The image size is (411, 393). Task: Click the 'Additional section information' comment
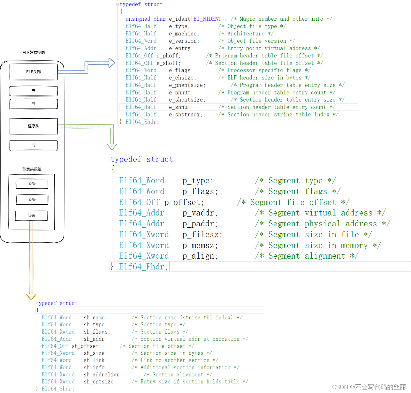(x=186, y=367)
